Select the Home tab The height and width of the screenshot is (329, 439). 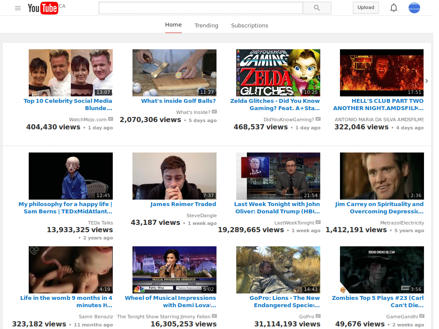173,24
